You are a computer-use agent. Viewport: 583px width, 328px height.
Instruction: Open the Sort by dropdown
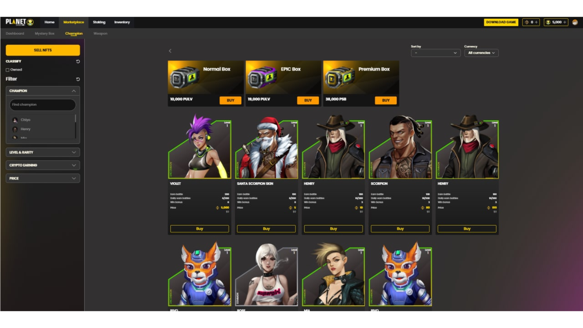pos(435,53)
